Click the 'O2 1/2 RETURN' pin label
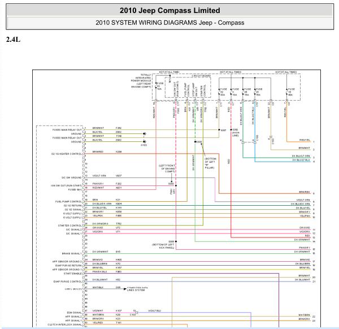Screen dimensions: 339x329 click(x=73, y=206)
